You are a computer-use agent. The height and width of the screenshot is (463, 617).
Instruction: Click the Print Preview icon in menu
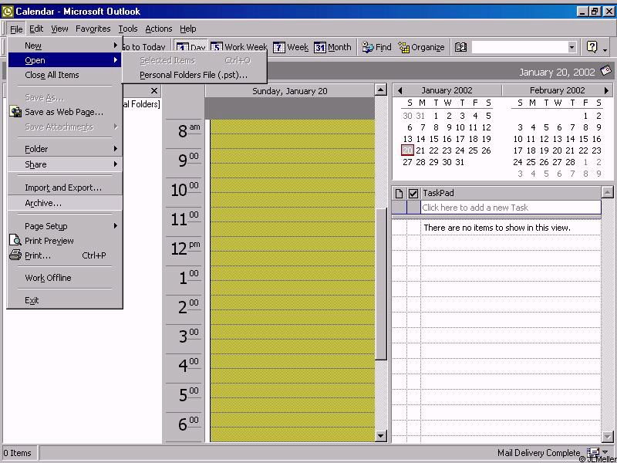[16, 241]
